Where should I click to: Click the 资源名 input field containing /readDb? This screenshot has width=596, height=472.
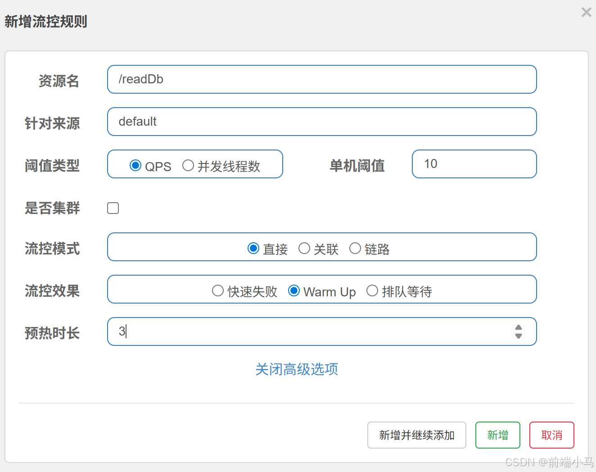click(322, 79)
